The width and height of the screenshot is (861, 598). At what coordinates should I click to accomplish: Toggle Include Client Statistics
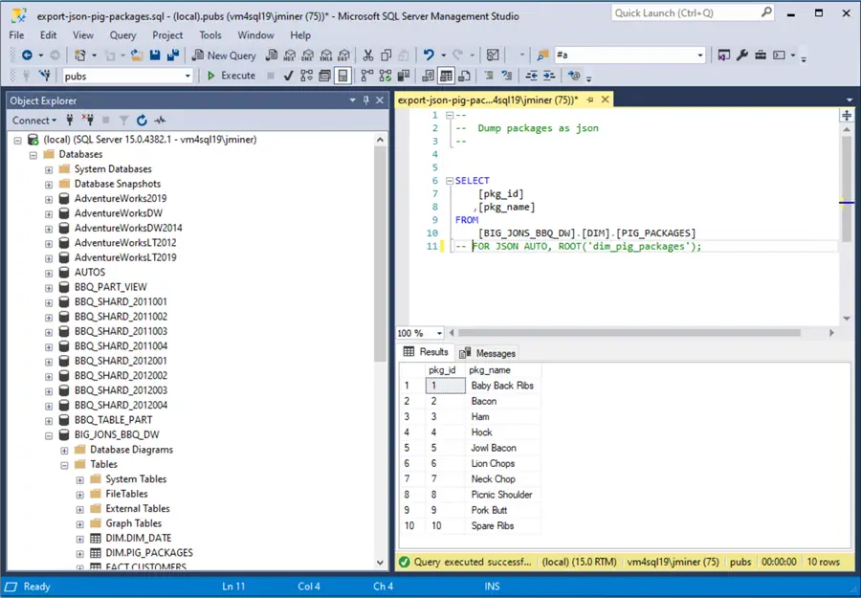(x=404, y=76)
